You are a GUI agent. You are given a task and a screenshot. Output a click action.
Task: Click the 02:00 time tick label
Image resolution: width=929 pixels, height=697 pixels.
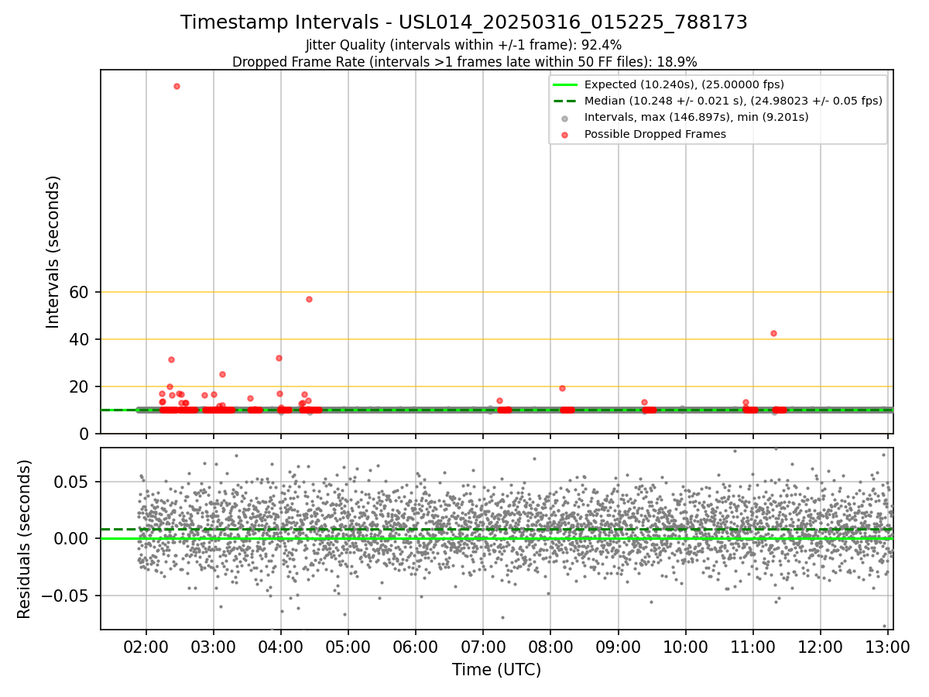146,646
